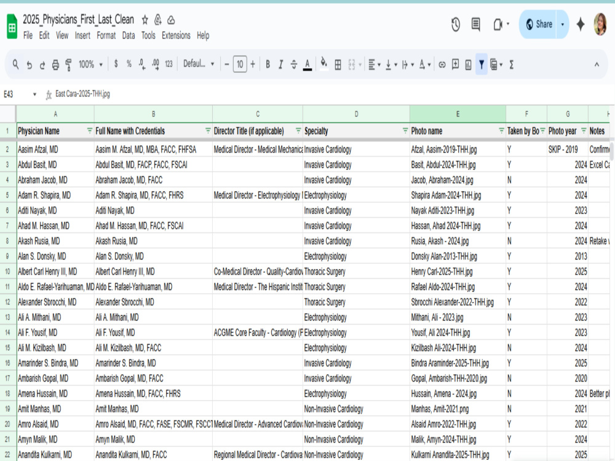Viewport: 615px width, 461px height.
Task: Open the Format menu
Action: [106, 36]
